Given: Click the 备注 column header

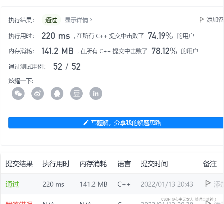Looking at the screenshot, I should pyautogui.click(x=210, y=164).
